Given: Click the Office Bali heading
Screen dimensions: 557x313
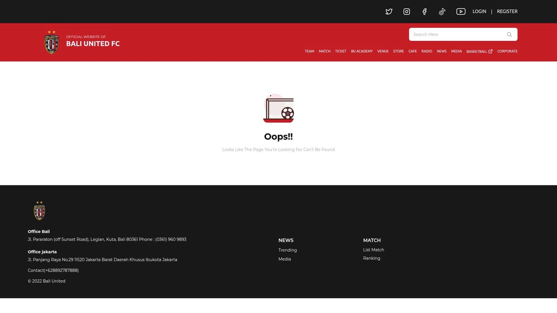Looking at the screenshot, I should tap(39, 231).
